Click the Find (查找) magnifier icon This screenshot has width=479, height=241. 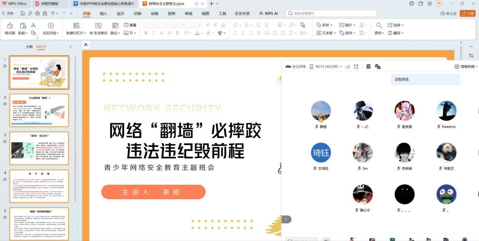click(x=379, y=26)
